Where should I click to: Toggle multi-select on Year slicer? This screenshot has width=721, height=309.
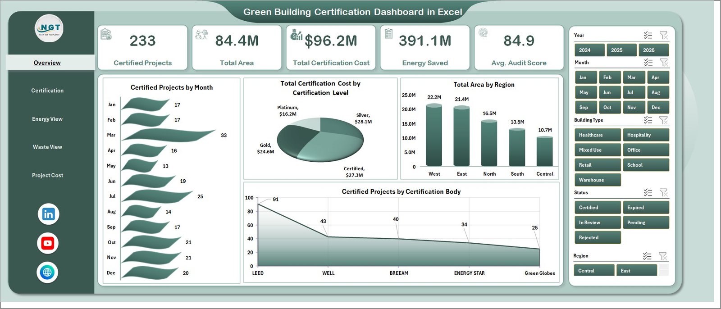tap(648, 35)
